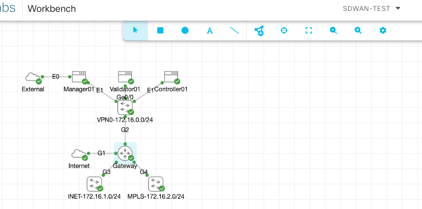This screenshot has width=422, height=209.
Task: Select the text annotation tool
Action: pos(210,31)
